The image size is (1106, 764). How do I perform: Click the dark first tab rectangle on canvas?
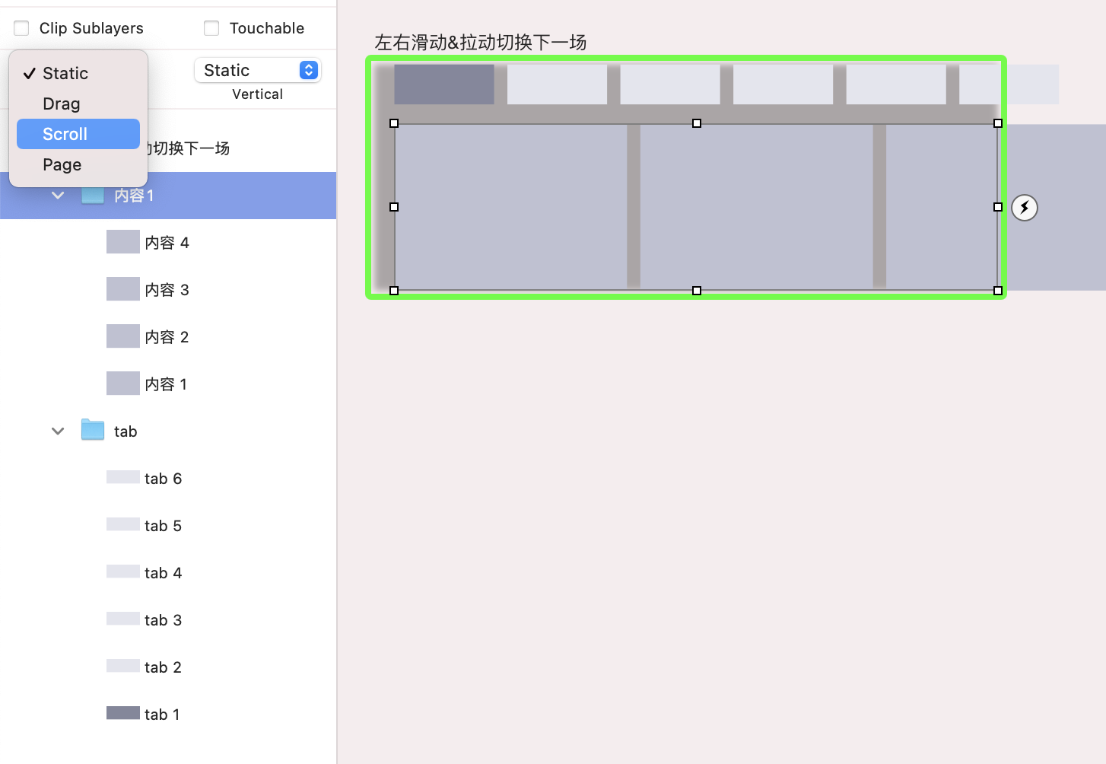coord(444,84)
